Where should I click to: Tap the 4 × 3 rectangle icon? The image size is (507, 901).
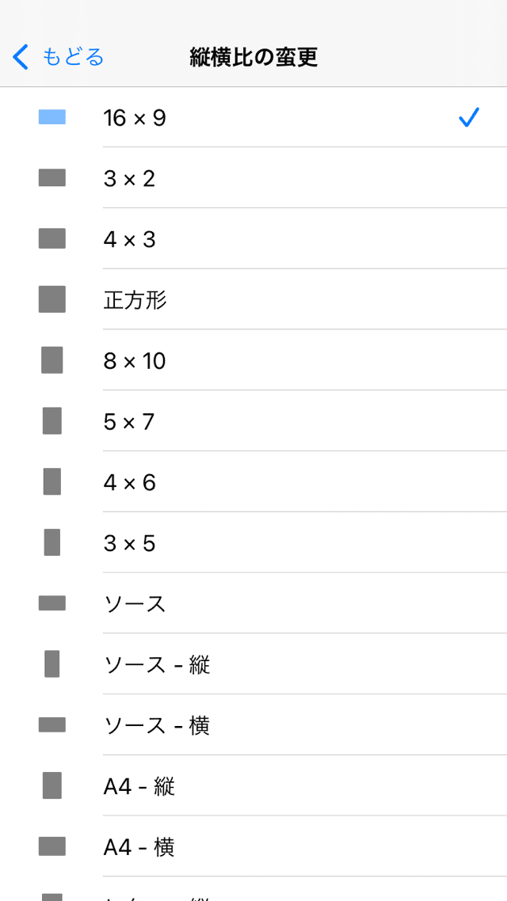[x=51, y=238]
